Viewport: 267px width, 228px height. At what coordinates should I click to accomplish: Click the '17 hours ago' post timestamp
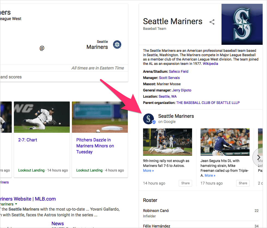point(211,183)
